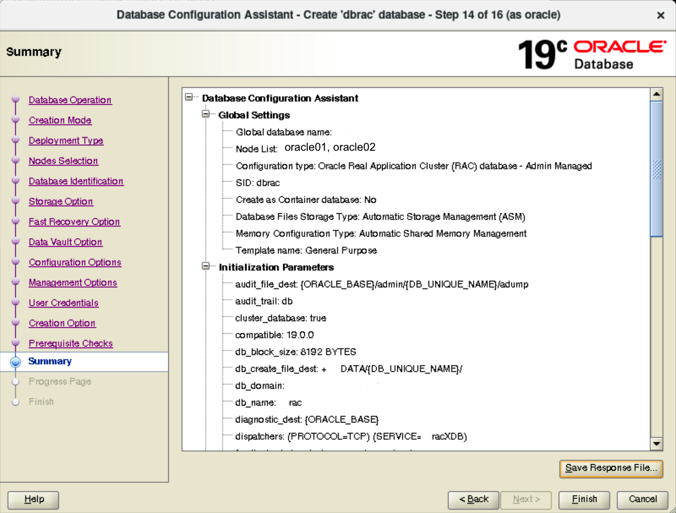Select the 'compatible: 19.0.0' row

click(275, 335)
